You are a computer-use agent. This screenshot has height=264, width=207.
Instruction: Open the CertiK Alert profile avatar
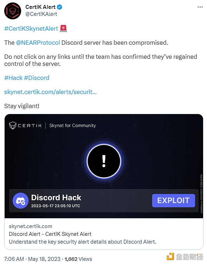coord(13,11)
